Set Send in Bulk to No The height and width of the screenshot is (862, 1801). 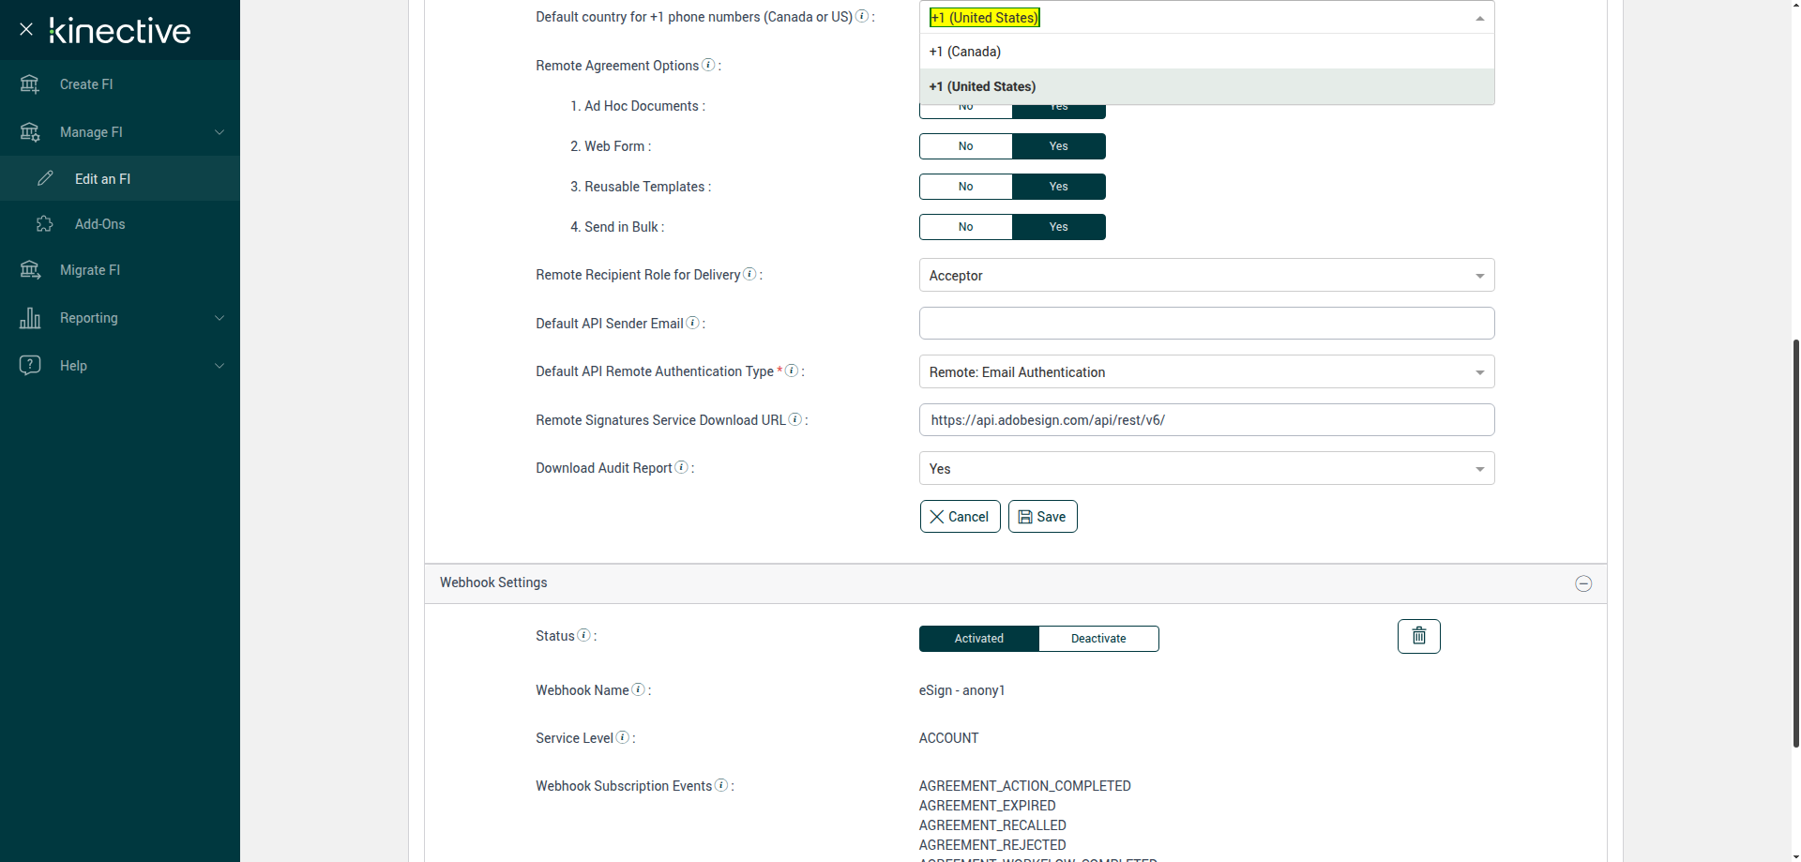click(965, 227)
